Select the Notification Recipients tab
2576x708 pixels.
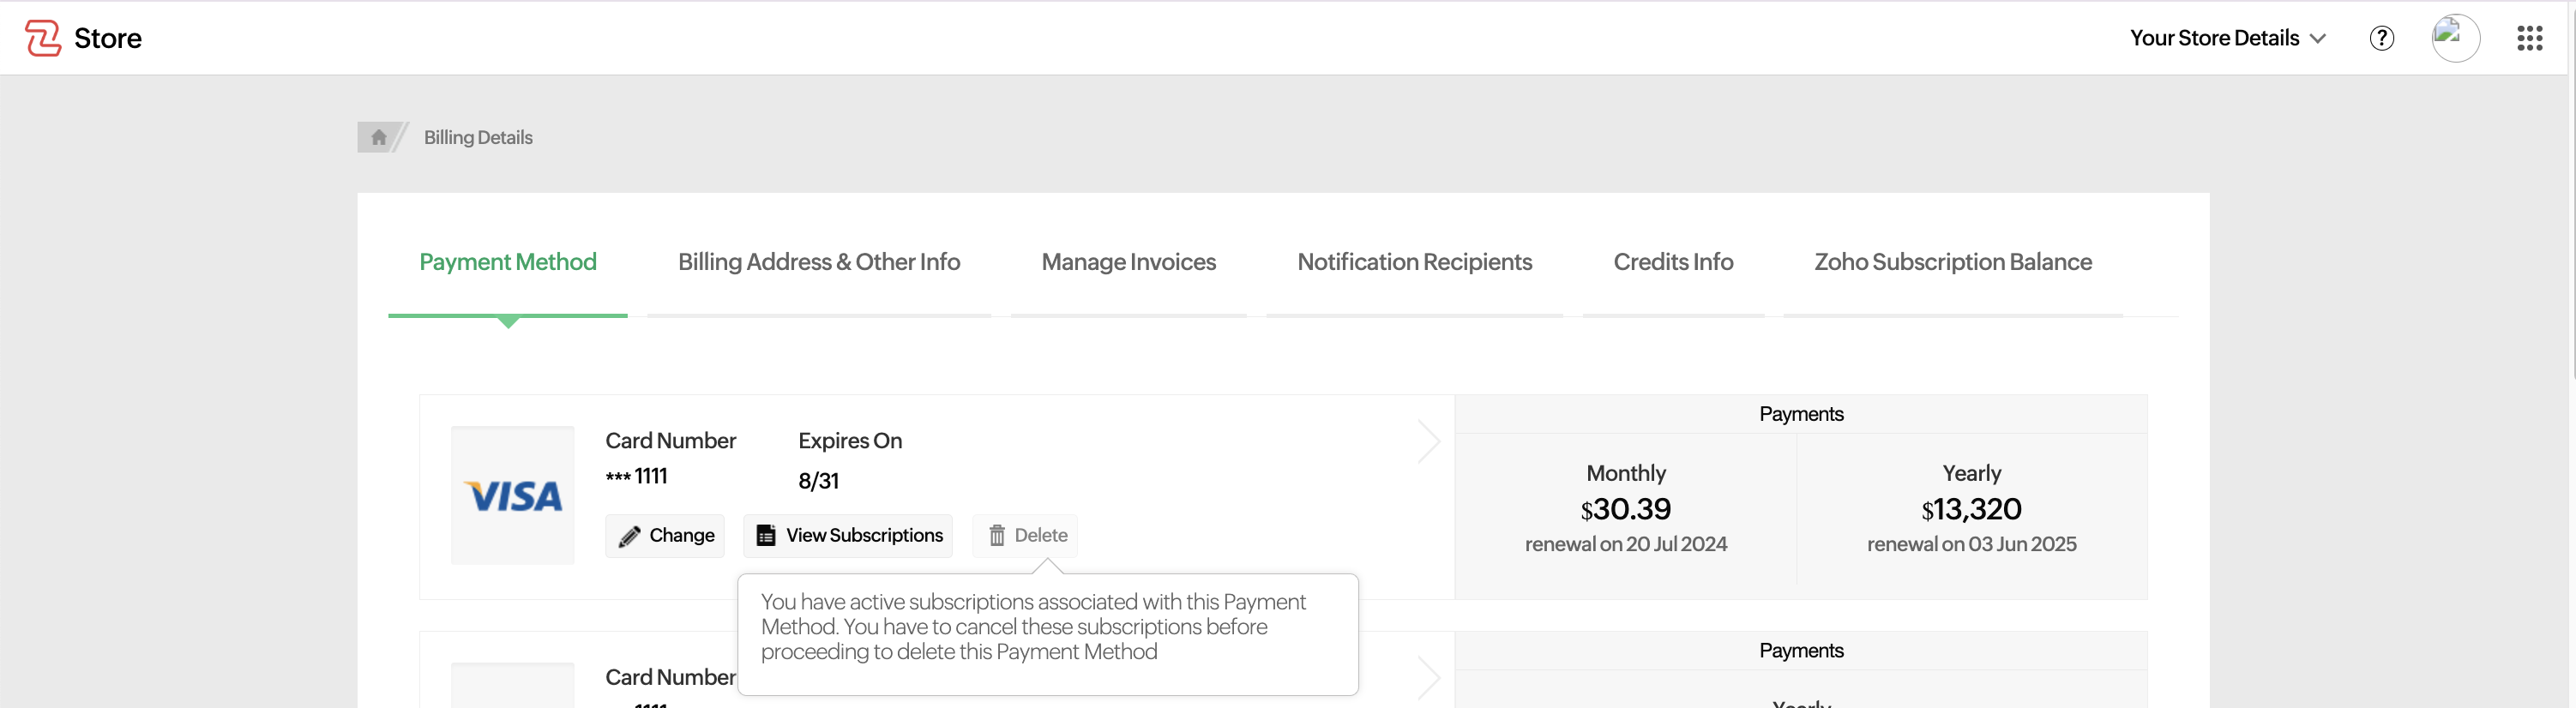(1414, 262)
